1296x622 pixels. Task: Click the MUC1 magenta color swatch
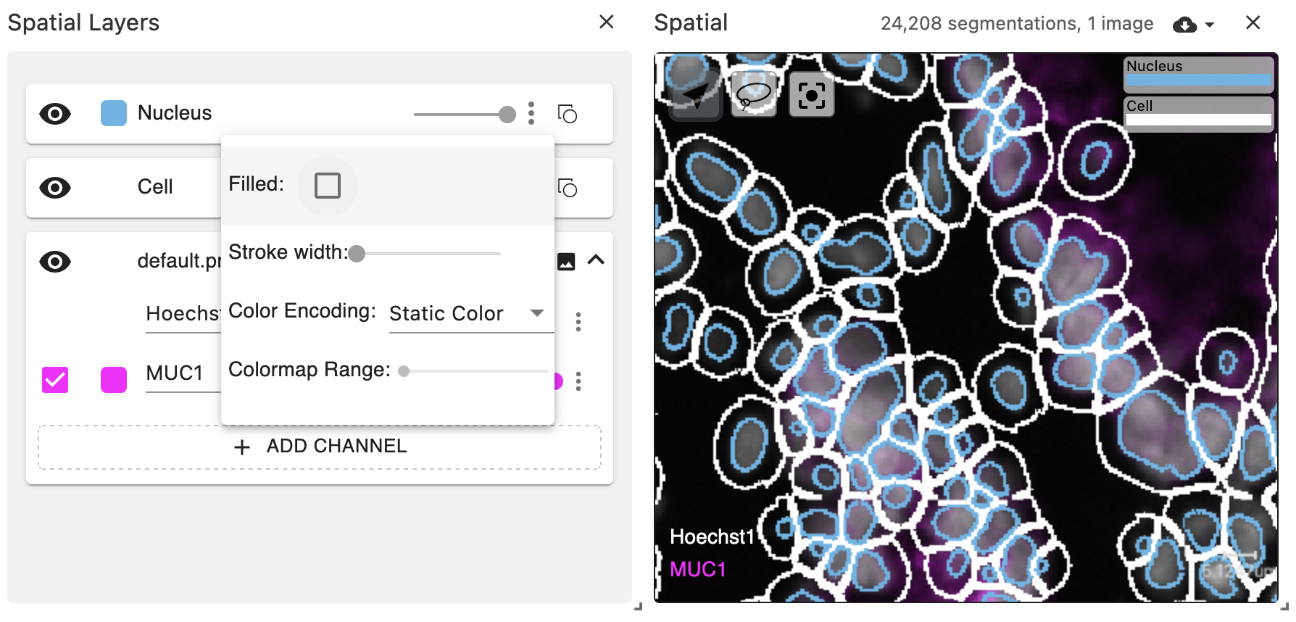point(113,379)
